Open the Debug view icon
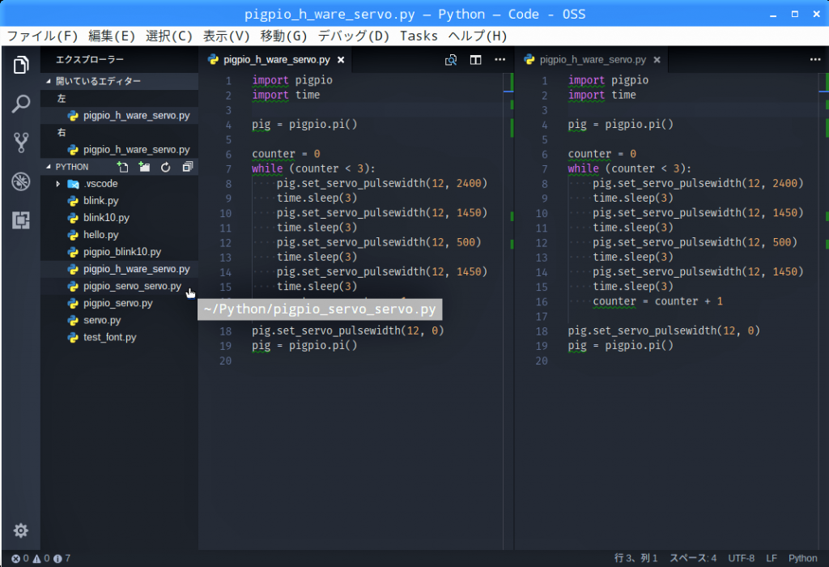 pos(21,181)
